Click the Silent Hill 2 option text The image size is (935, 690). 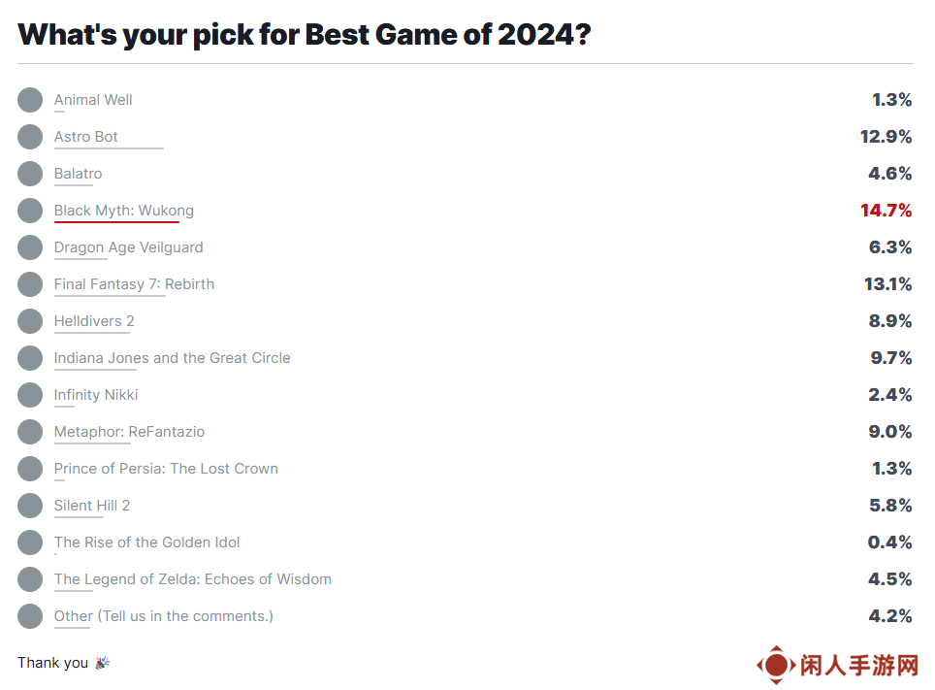92,506
